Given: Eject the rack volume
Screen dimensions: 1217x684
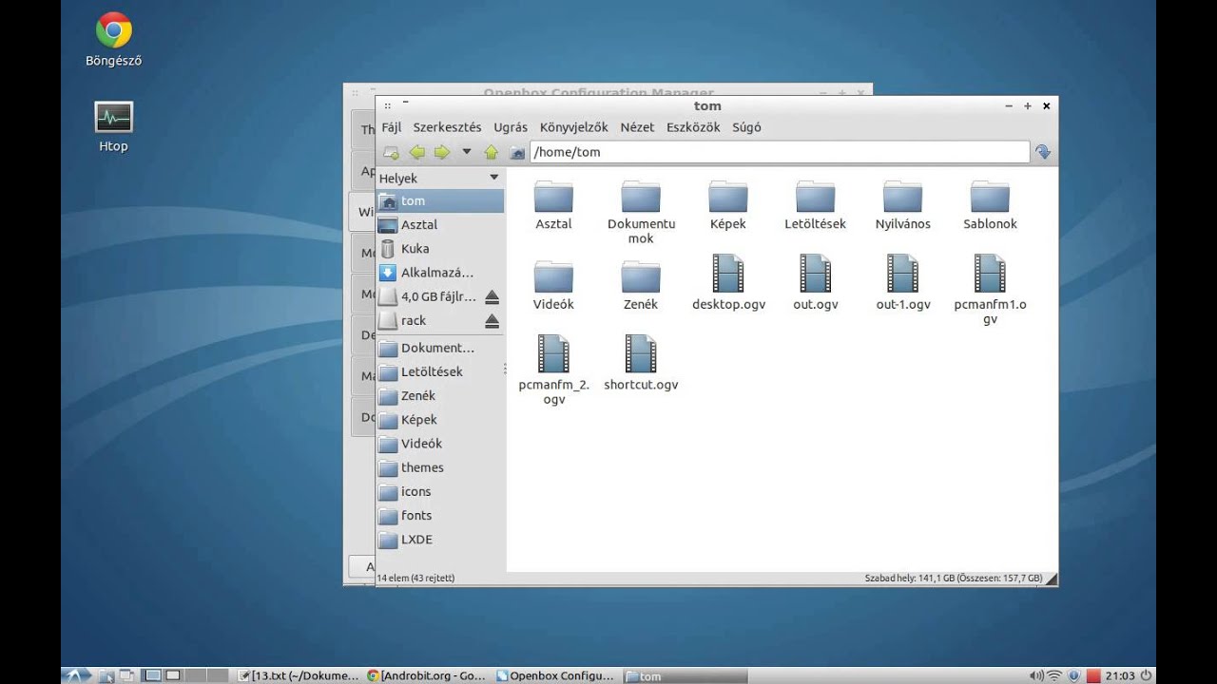Looking at the screenshot, I should point(492,321).
